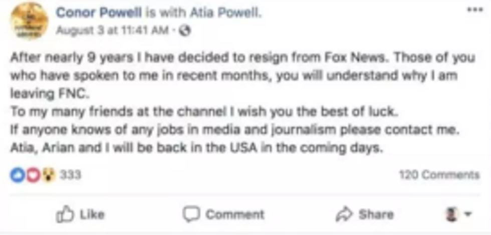View the 333 reactions count
This screenshot has width=491, height=235.
click(x=70, y=175)
